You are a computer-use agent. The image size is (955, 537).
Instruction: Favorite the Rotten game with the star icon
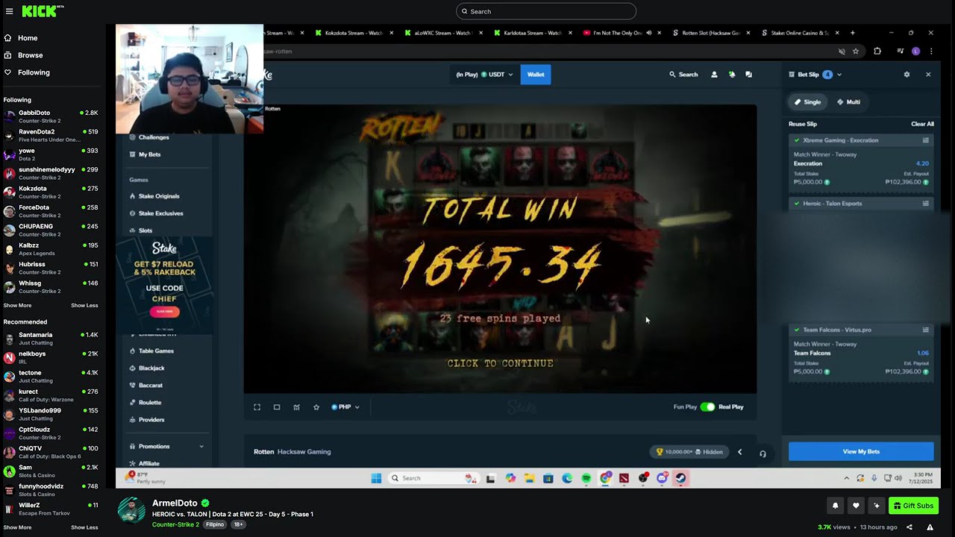point(316,407)
